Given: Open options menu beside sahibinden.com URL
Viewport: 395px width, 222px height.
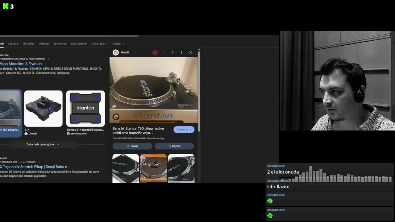Looking at the screenshot, I should (x=48, y=59).
